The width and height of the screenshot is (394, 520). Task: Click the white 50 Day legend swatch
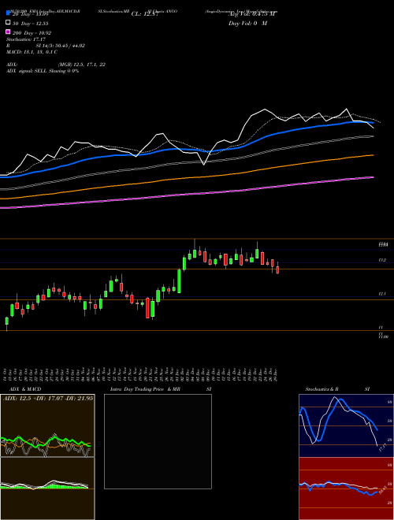(9, 23)
